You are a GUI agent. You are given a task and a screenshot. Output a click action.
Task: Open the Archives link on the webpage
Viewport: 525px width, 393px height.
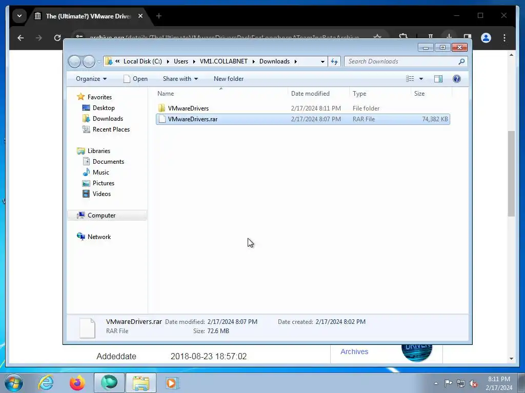point(354,352)
